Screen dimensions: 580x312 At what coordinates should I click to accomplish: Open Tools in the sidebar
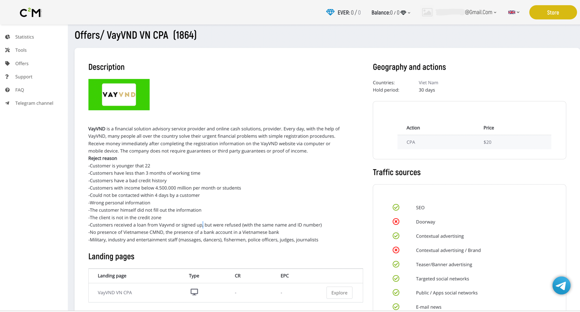click(x=21, y=50)
